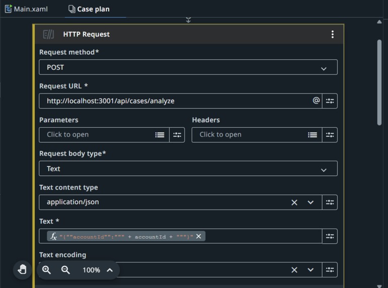Open HTTP Request three-dot options menu

333,34
